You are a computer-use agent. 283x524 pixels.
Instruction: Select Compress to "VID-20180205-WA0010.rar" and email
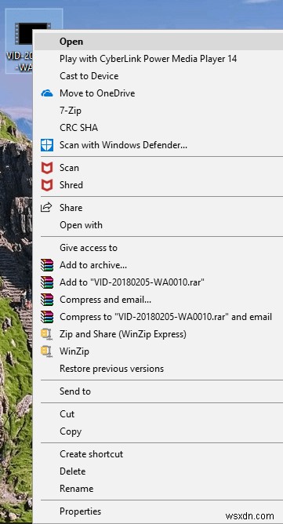(158, 317)
